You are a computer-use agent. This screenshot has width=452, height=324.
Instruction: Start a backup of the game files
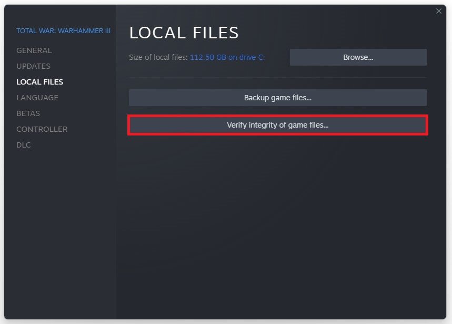(278, 98)
